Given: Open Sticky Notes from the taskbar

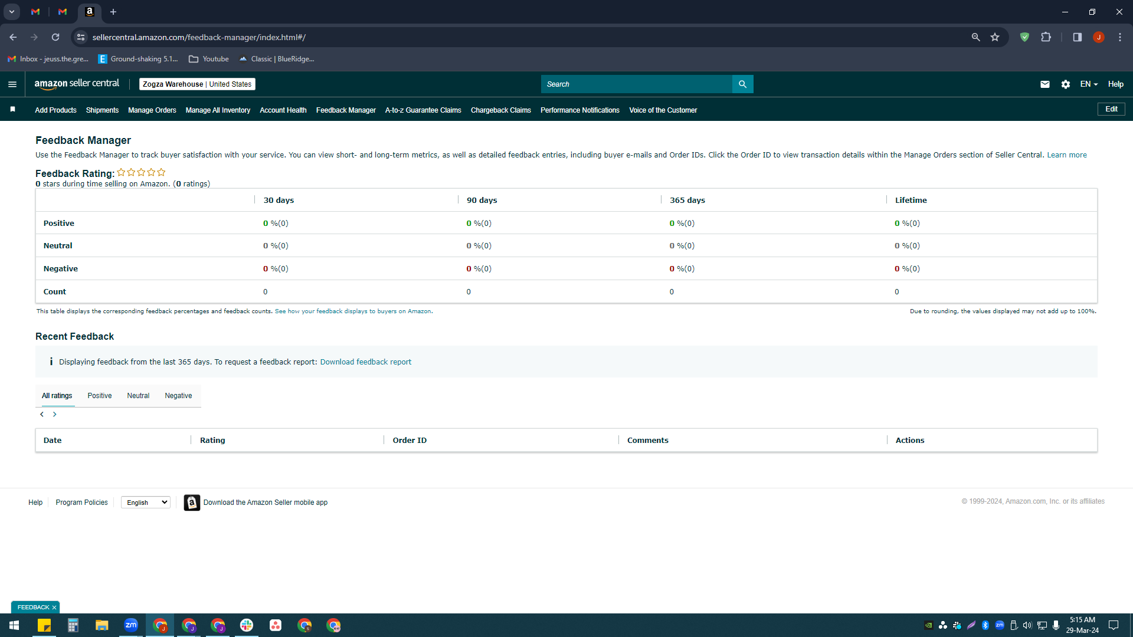Looking at the screenshot, I should pyautogui.click(x=44, y=625).
